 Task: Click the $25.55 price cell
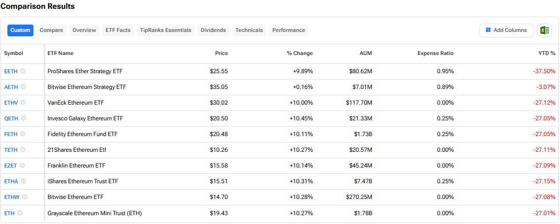(x=219, y=71)
